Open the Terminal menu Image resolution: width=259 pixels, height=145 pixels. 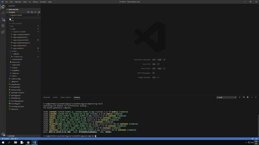pos(43,2)
